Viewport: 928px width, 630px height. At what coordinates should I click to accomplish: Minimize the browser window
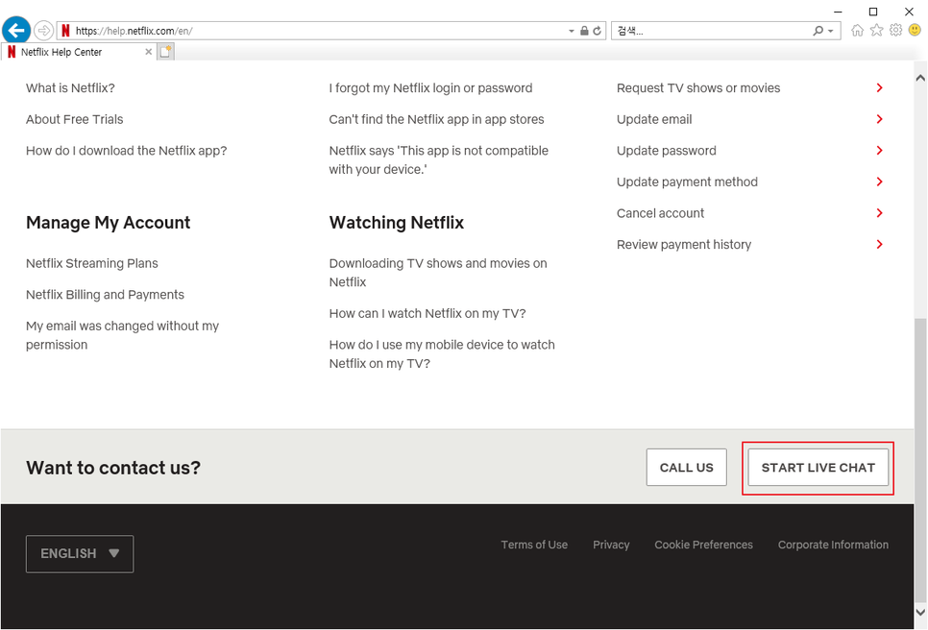pos(838,12)
